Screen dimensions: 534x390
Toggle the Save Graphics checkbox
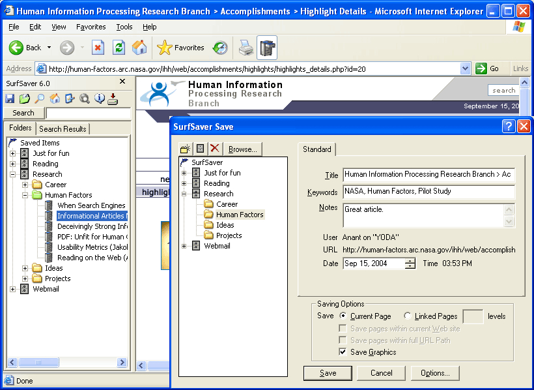pyautogui.click(x=343, y=352)
